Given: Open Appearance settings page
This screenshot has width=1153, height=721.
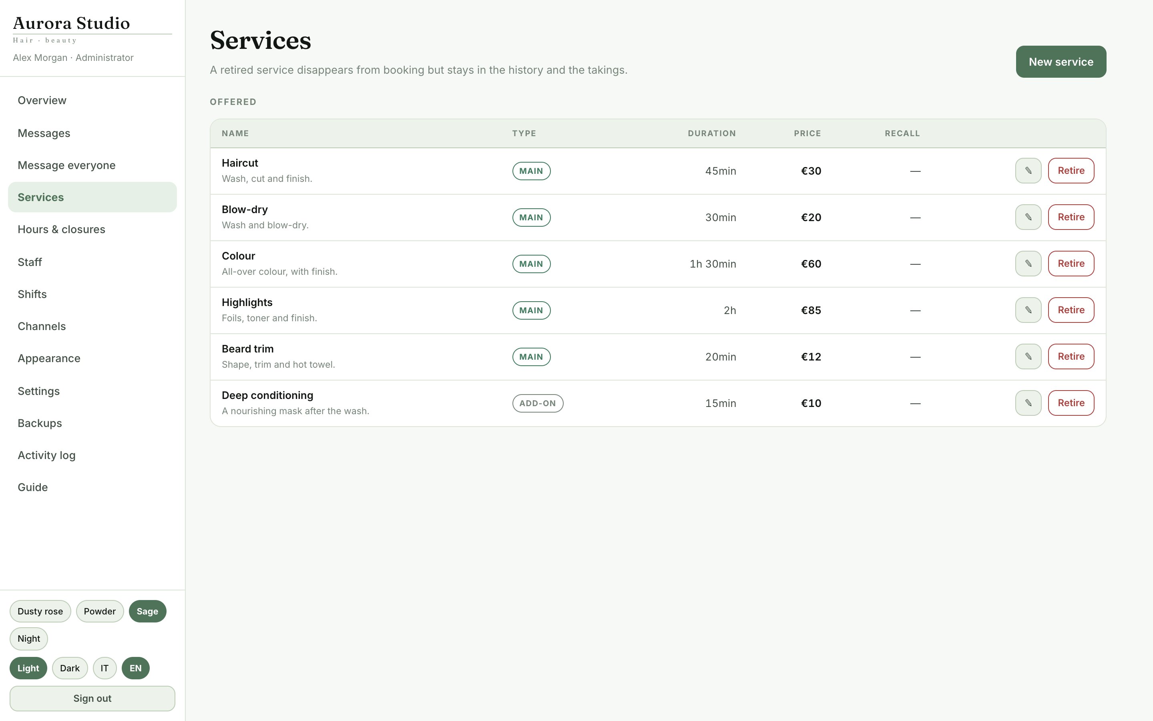Looking at the screenshot, I should tap(92, 358).
